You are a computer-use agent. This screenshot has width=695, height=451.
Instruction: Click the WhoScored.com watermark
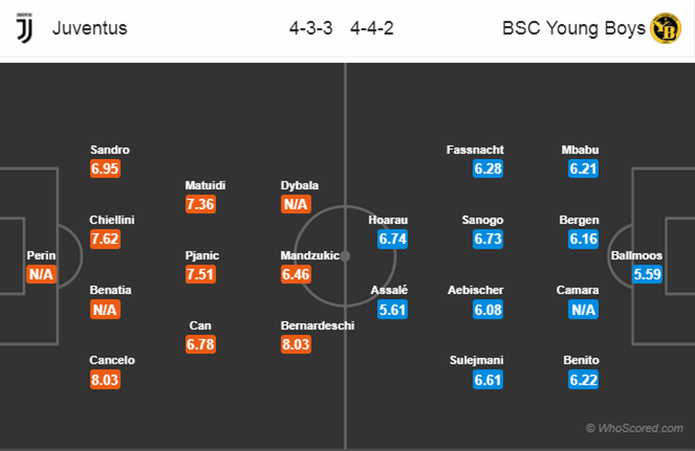634,429
